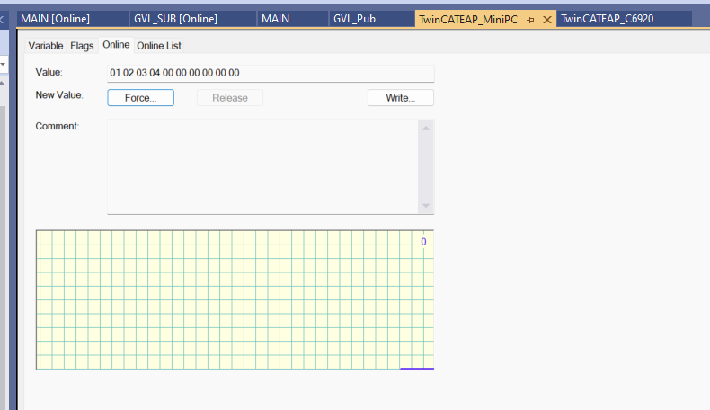This screenshot has width=710, height=410.
Task: Click the Value field showing 01 02 03 04
Action: click(x=271, y=74)
